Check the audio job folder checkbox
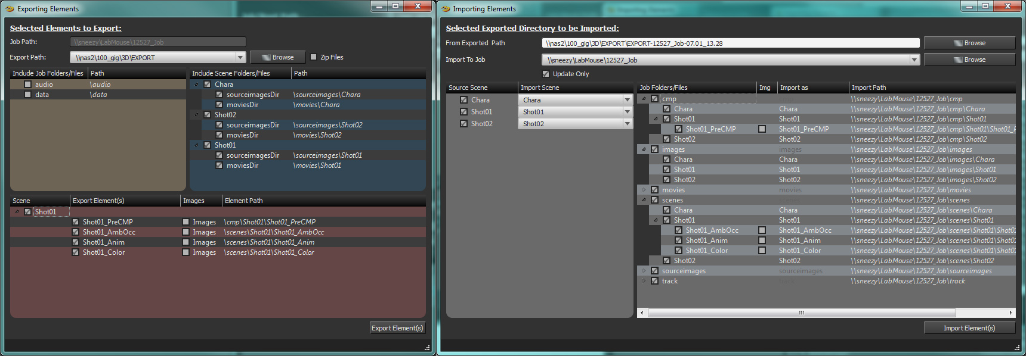Screen dimensions: 1026x356 tap(27, 85)
